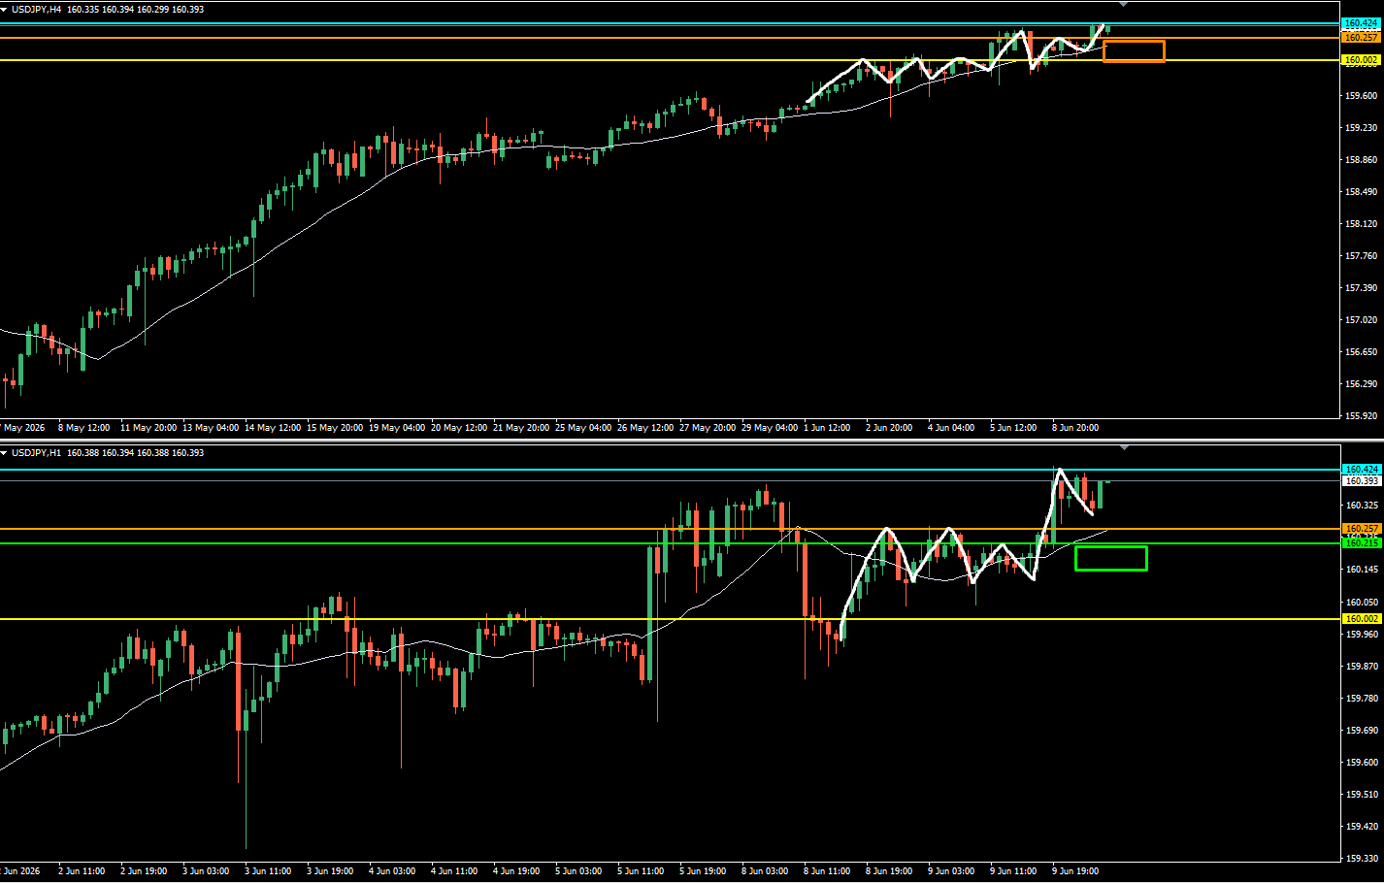Select the orange rectangle object on the H4 chart

point(1134,51)
